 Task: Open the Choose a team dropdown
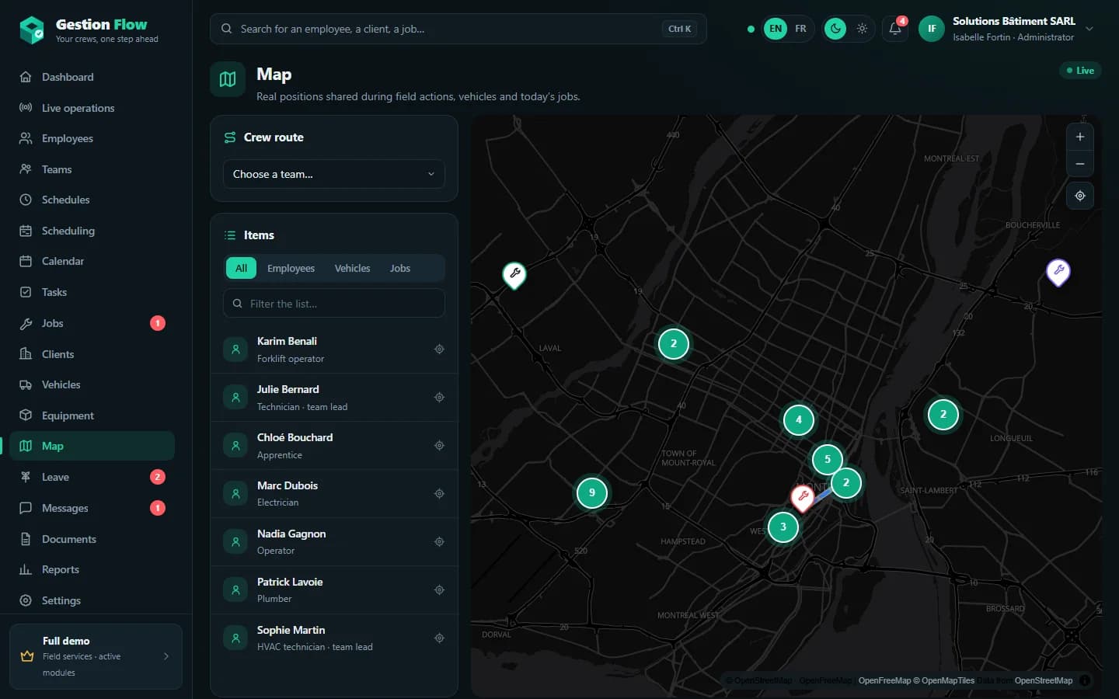[334, 174]
